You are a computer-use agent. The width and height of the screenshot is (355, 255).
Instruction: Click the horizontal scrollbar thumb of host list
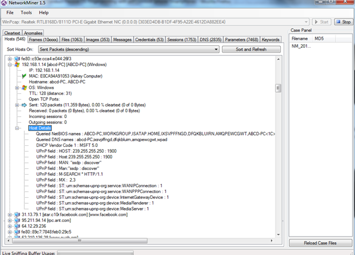pos(80,240)
